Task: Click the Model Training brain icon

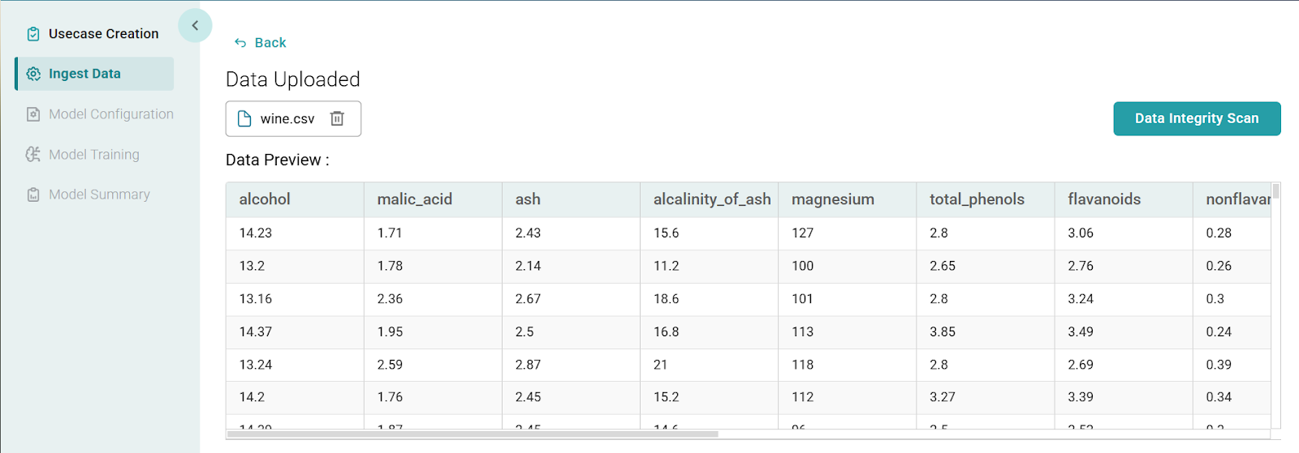Action: point(33,154)
